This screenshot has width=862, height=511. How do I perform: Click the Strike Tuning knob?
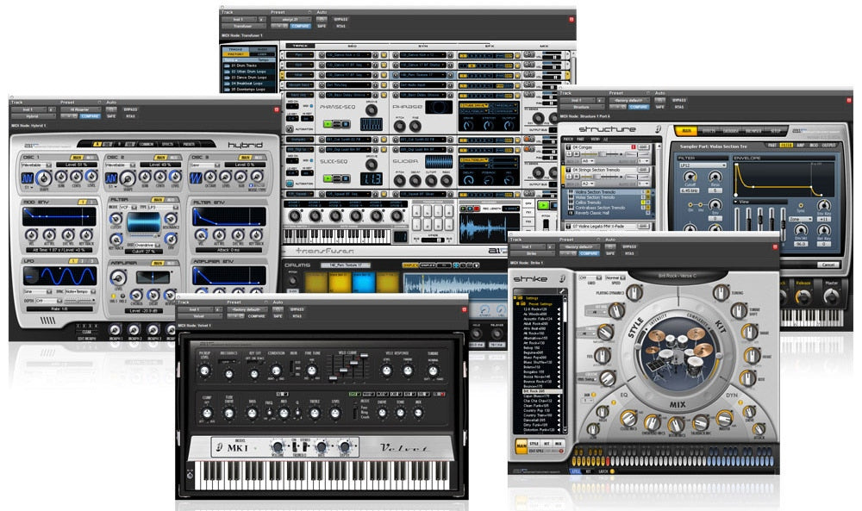tap(721, 293)
